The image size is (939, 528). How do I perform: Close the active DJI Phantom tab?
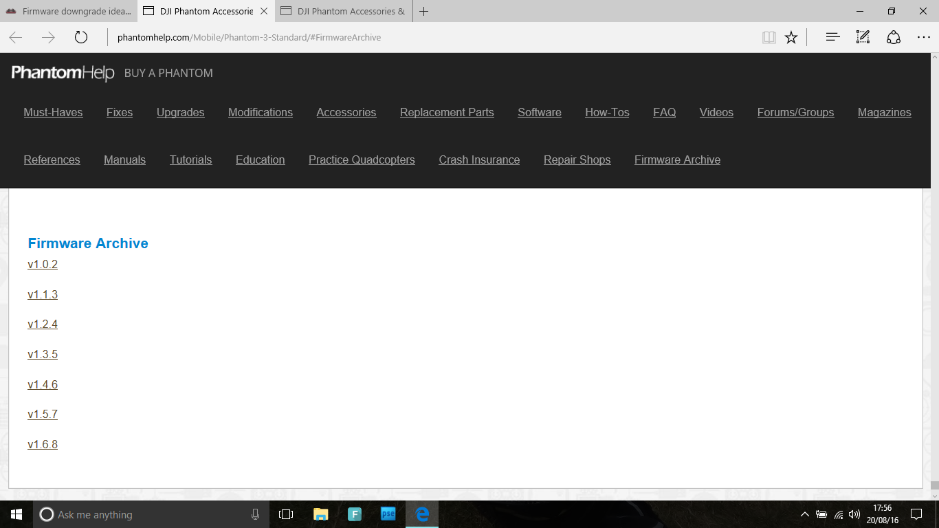point(264,11)
